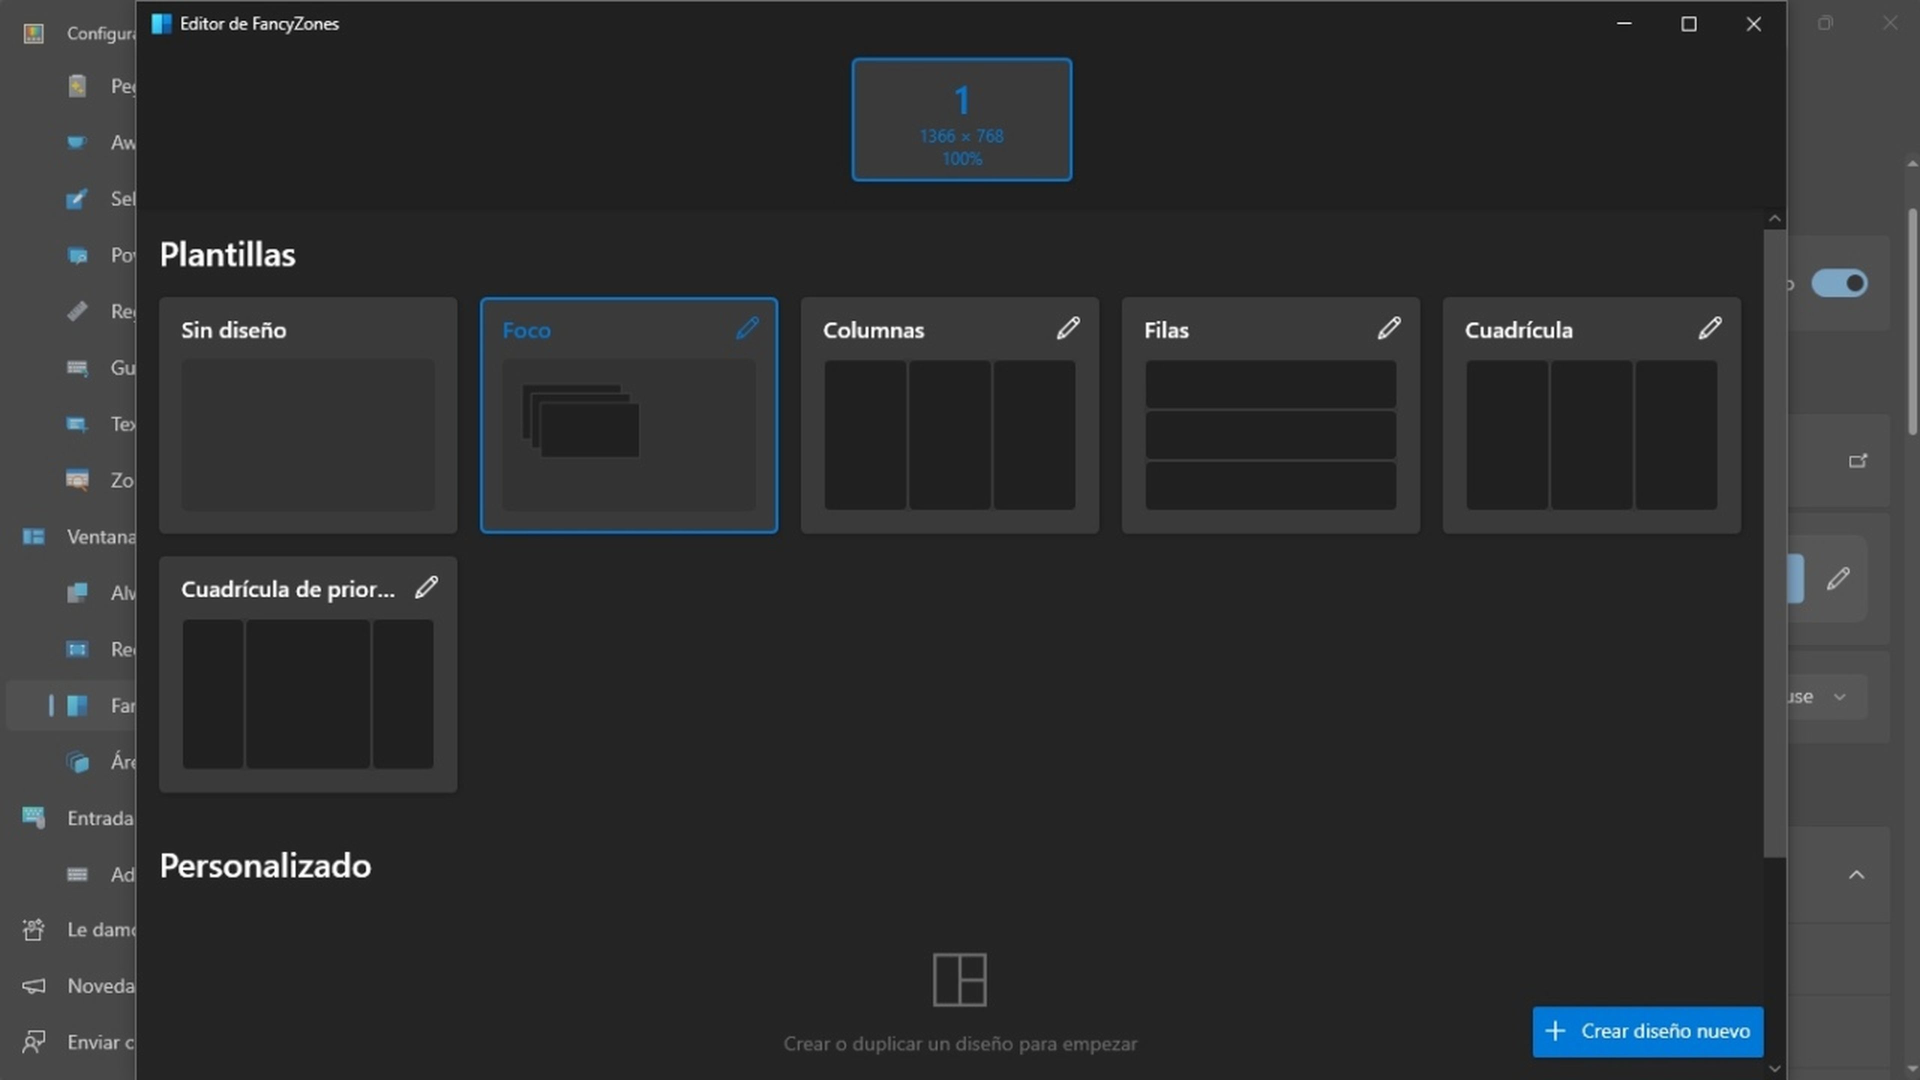Click the Settings window scrollbar thumb
The image size is (1920, 1080).
click(x=1913, y=322)
